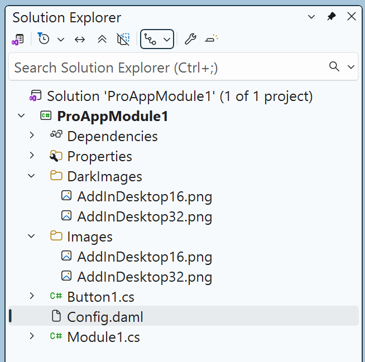Click the Solution Explorer title text

67,18
